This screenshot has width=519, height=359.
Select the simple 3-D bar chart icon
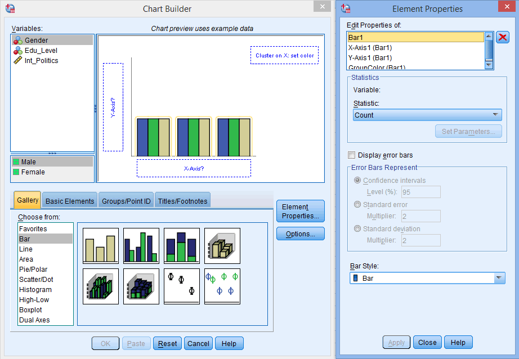(222, 245)
